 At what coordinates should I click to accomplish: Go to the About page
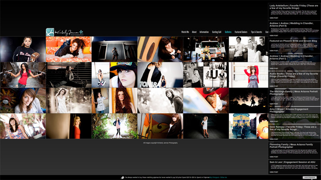click(194, 32)
